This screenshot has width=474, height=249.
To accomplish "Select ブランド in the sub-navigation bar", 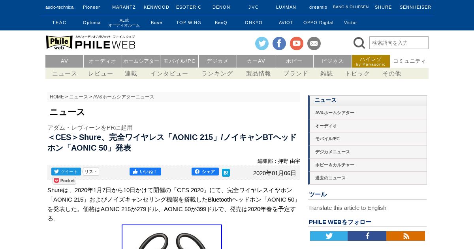I will click(295, 74).
